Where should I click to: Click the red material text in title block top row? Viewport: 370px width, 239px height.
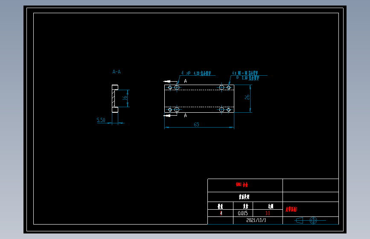(x=242, y=185)
